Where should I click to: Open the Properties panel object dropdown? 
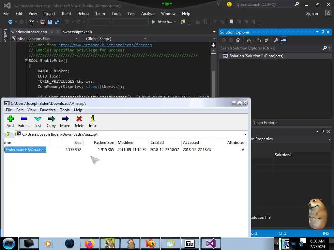329,139
